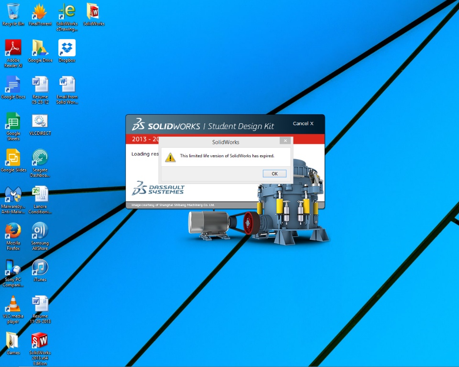Open the Google Sheets shortcut
This screenshot has height=367, width=459.
(13, 127)
